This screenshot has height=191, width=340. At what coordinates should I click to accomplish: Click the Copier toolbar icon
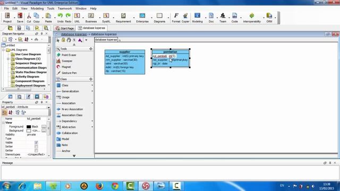click(x=185, y=18)
